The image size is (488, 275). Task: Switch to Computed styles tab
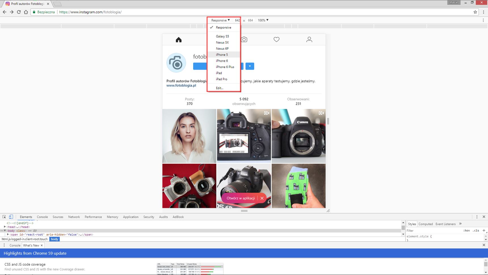point(426,224)
